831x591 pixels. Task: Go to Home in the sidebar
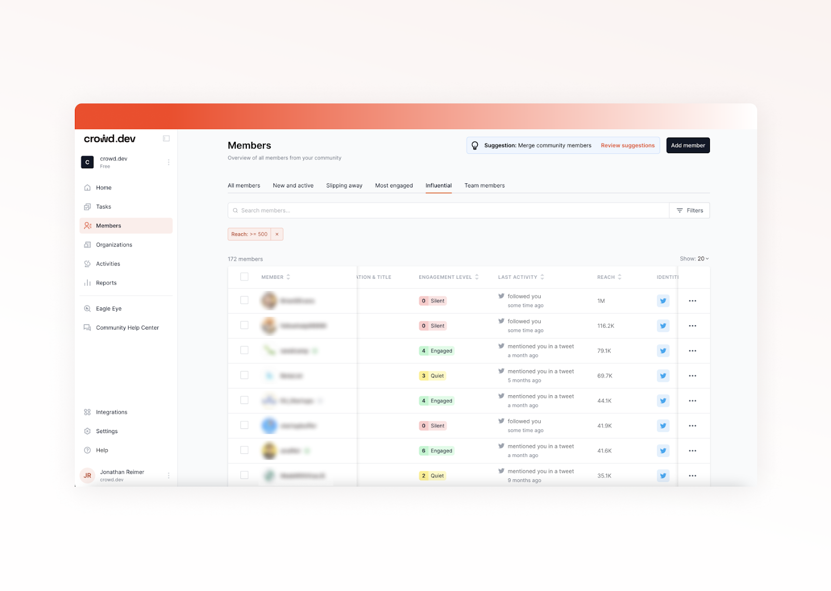pos(126,187)
